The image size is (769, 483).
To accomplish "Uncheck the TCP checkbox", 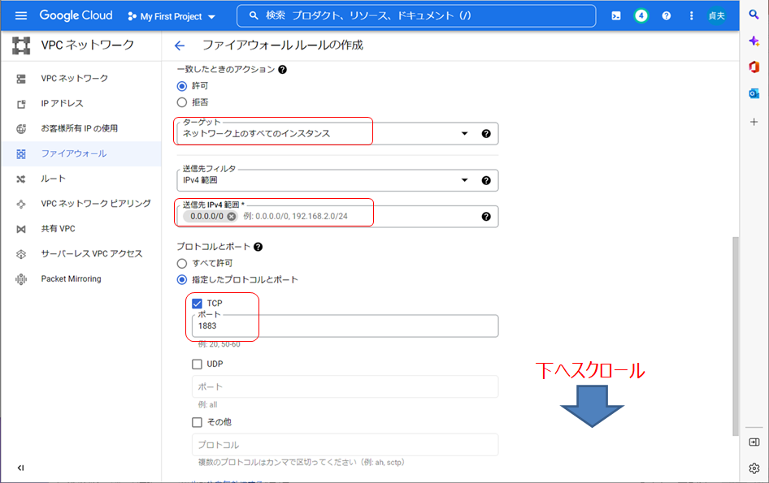I will pyautogui.click(x=197, y=304).
